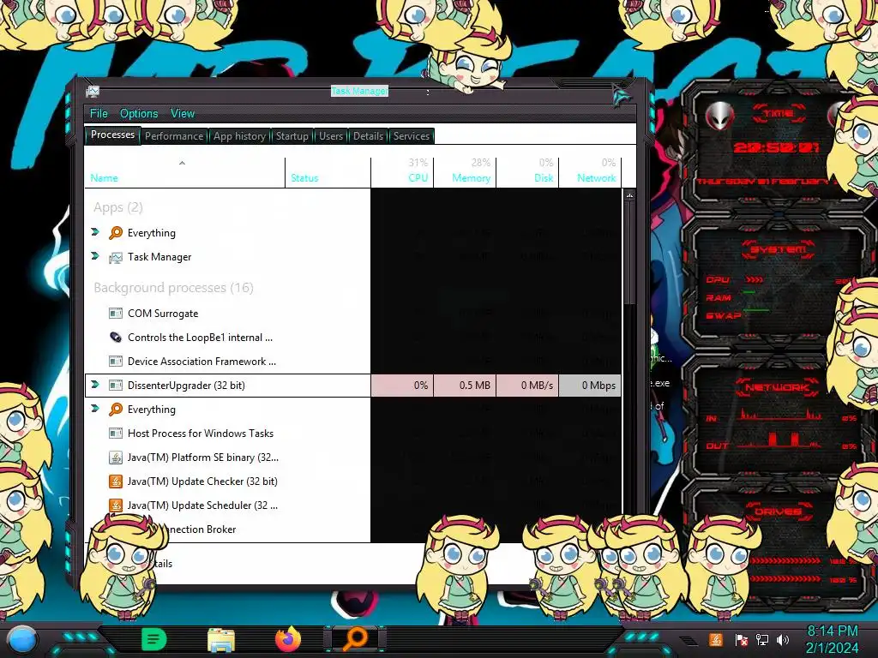Click the background Everything process icon
The height and width of the screenshot is (658, 878).
click(116, 410)
